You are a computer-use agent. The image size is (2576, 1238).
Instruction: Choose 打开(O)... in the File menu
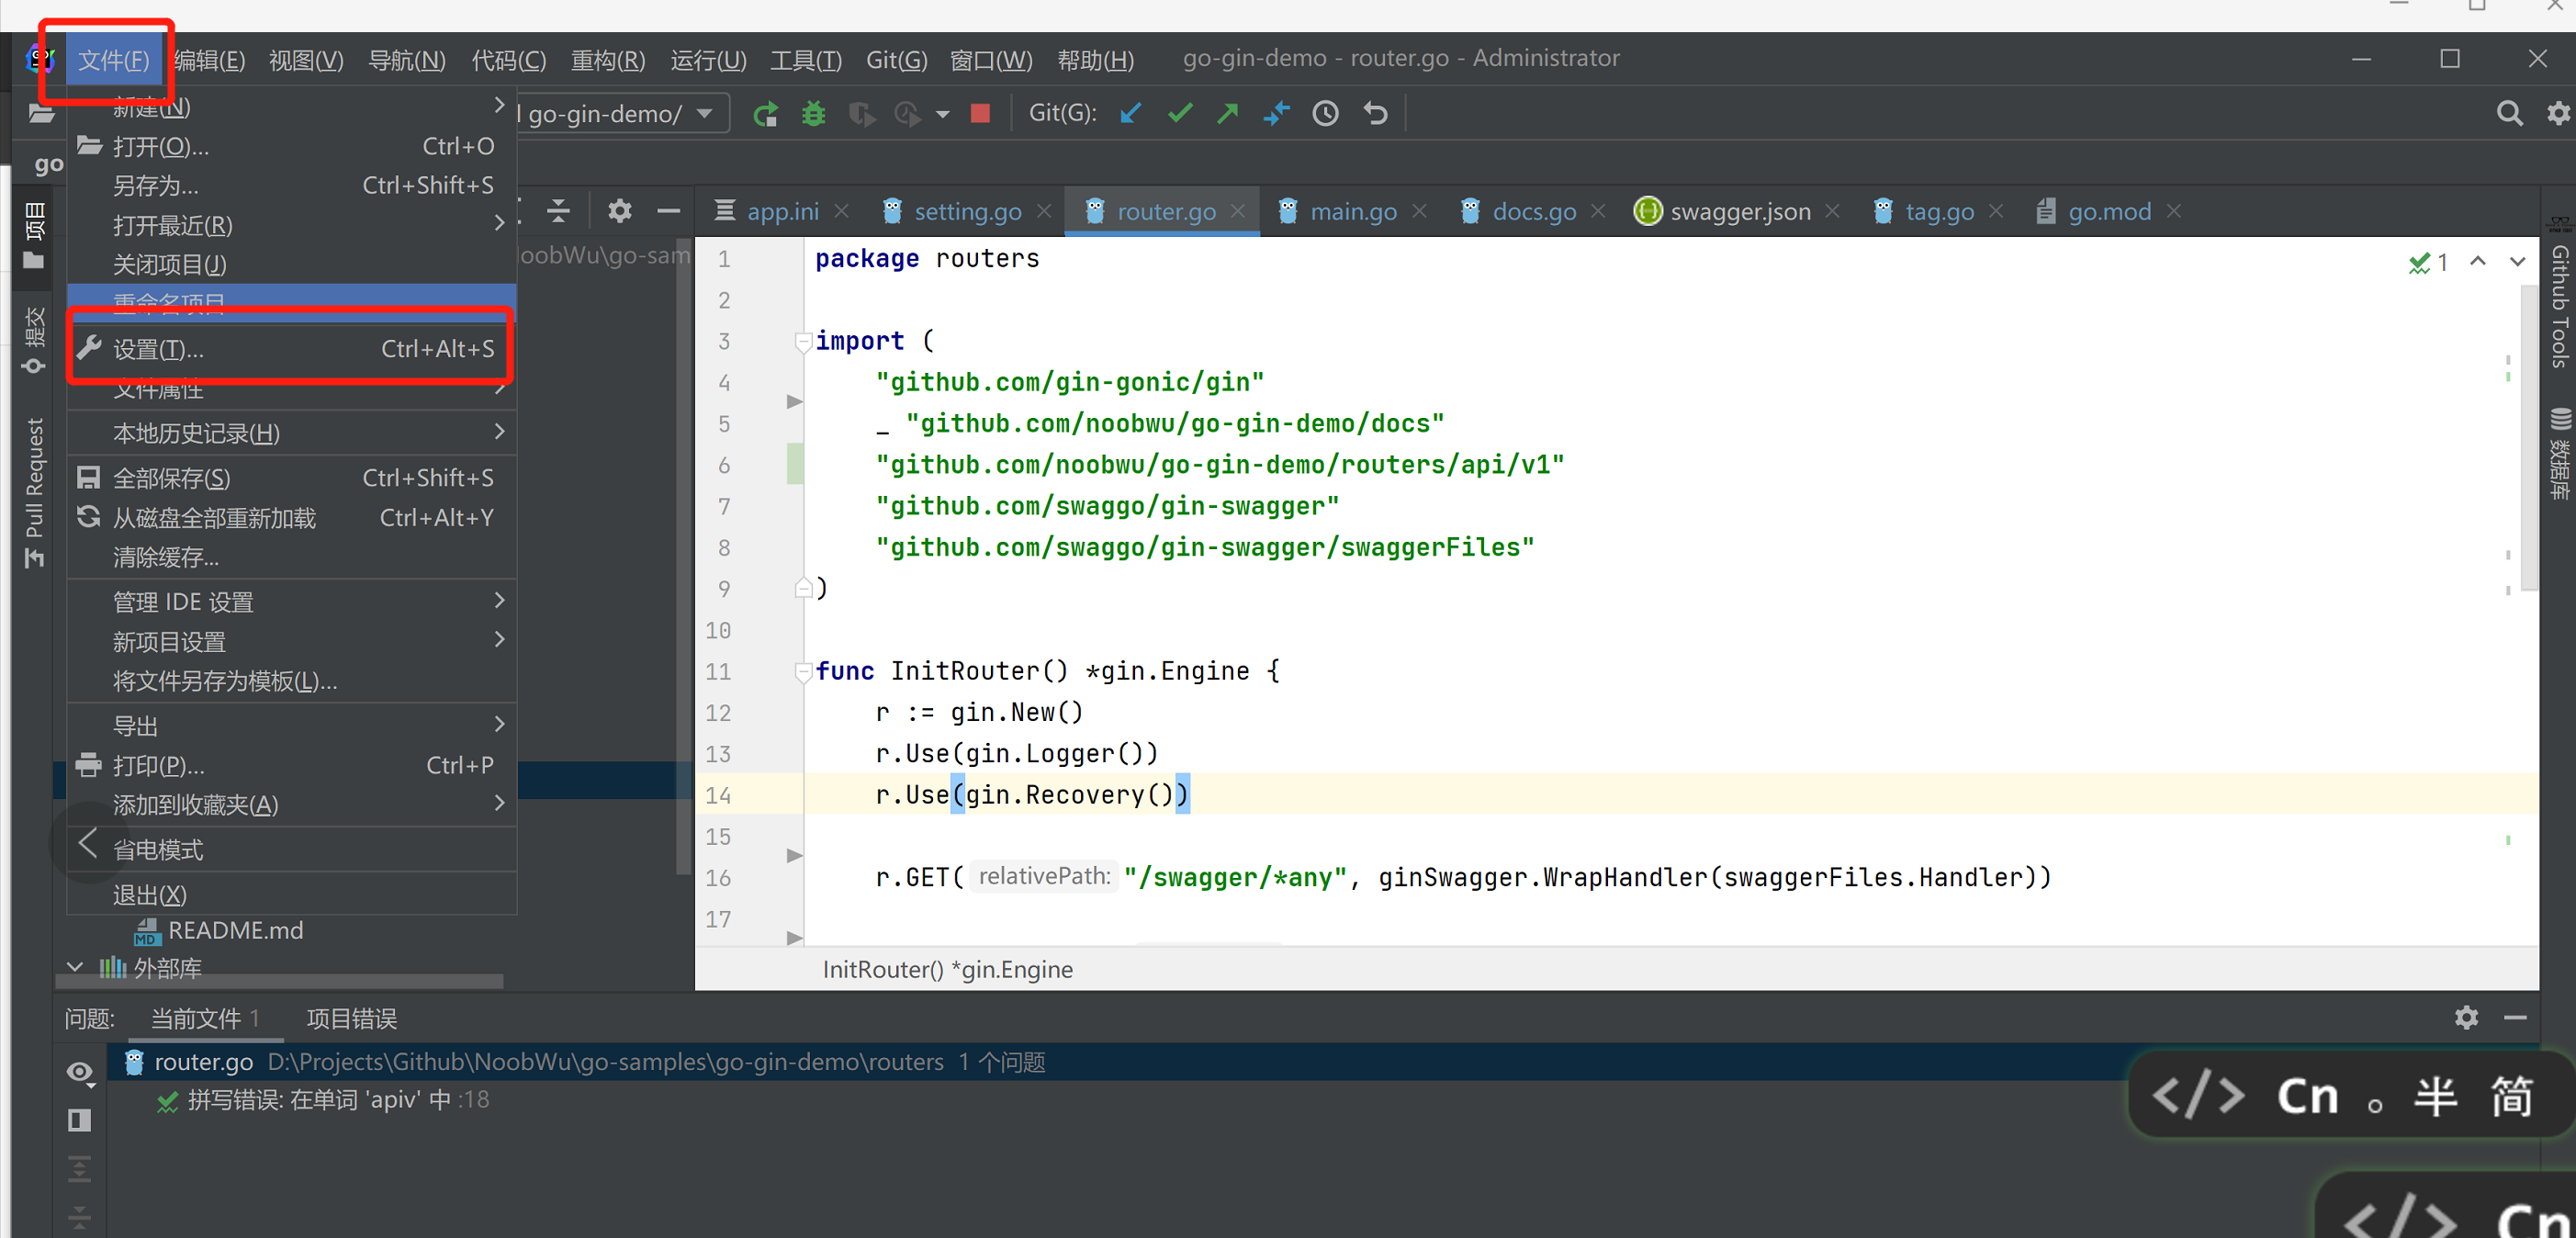291,146
